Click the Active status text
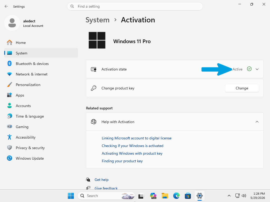This screenshot has width=270, height=202. [238, 69]
